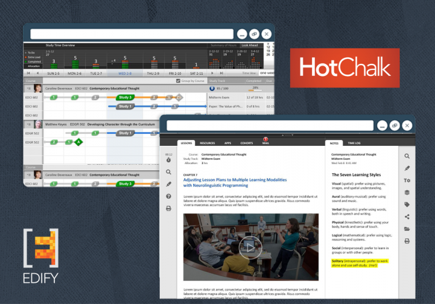The height and width of the screenshot is (304, 435).
Task: Click the 12 of 18 hrs completed cell
Action: pyautogui.click(x=255, y=97)
